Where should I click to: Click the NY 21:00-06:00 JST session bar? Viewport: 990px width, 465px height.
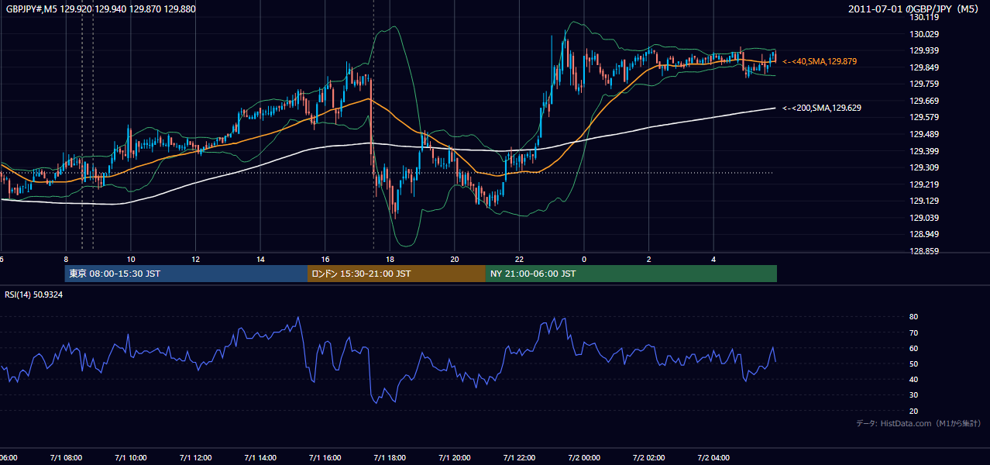tap(631, 274)
